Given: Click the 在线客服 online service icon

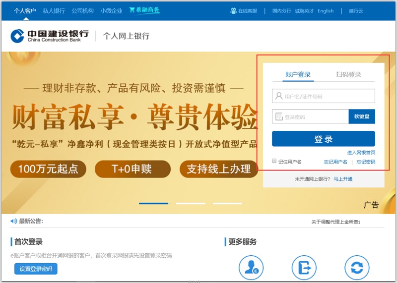Looking at the screenshot, I should 233,11.
